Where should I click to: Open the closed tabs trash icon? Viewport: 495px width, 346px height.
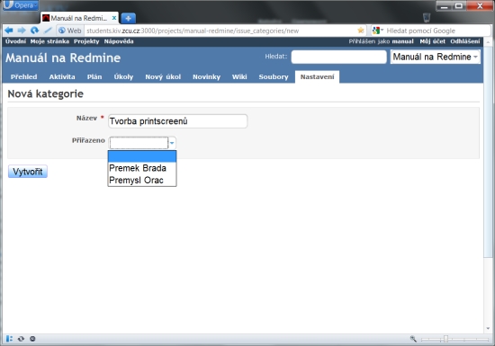coord(427,17)
